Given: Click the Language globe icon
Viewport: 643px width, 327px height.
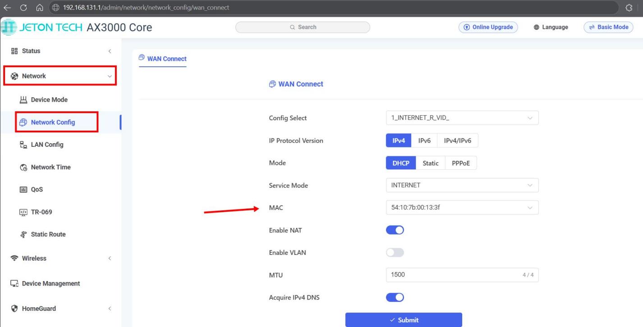Looking at the screenshot, I should point(537,27).
